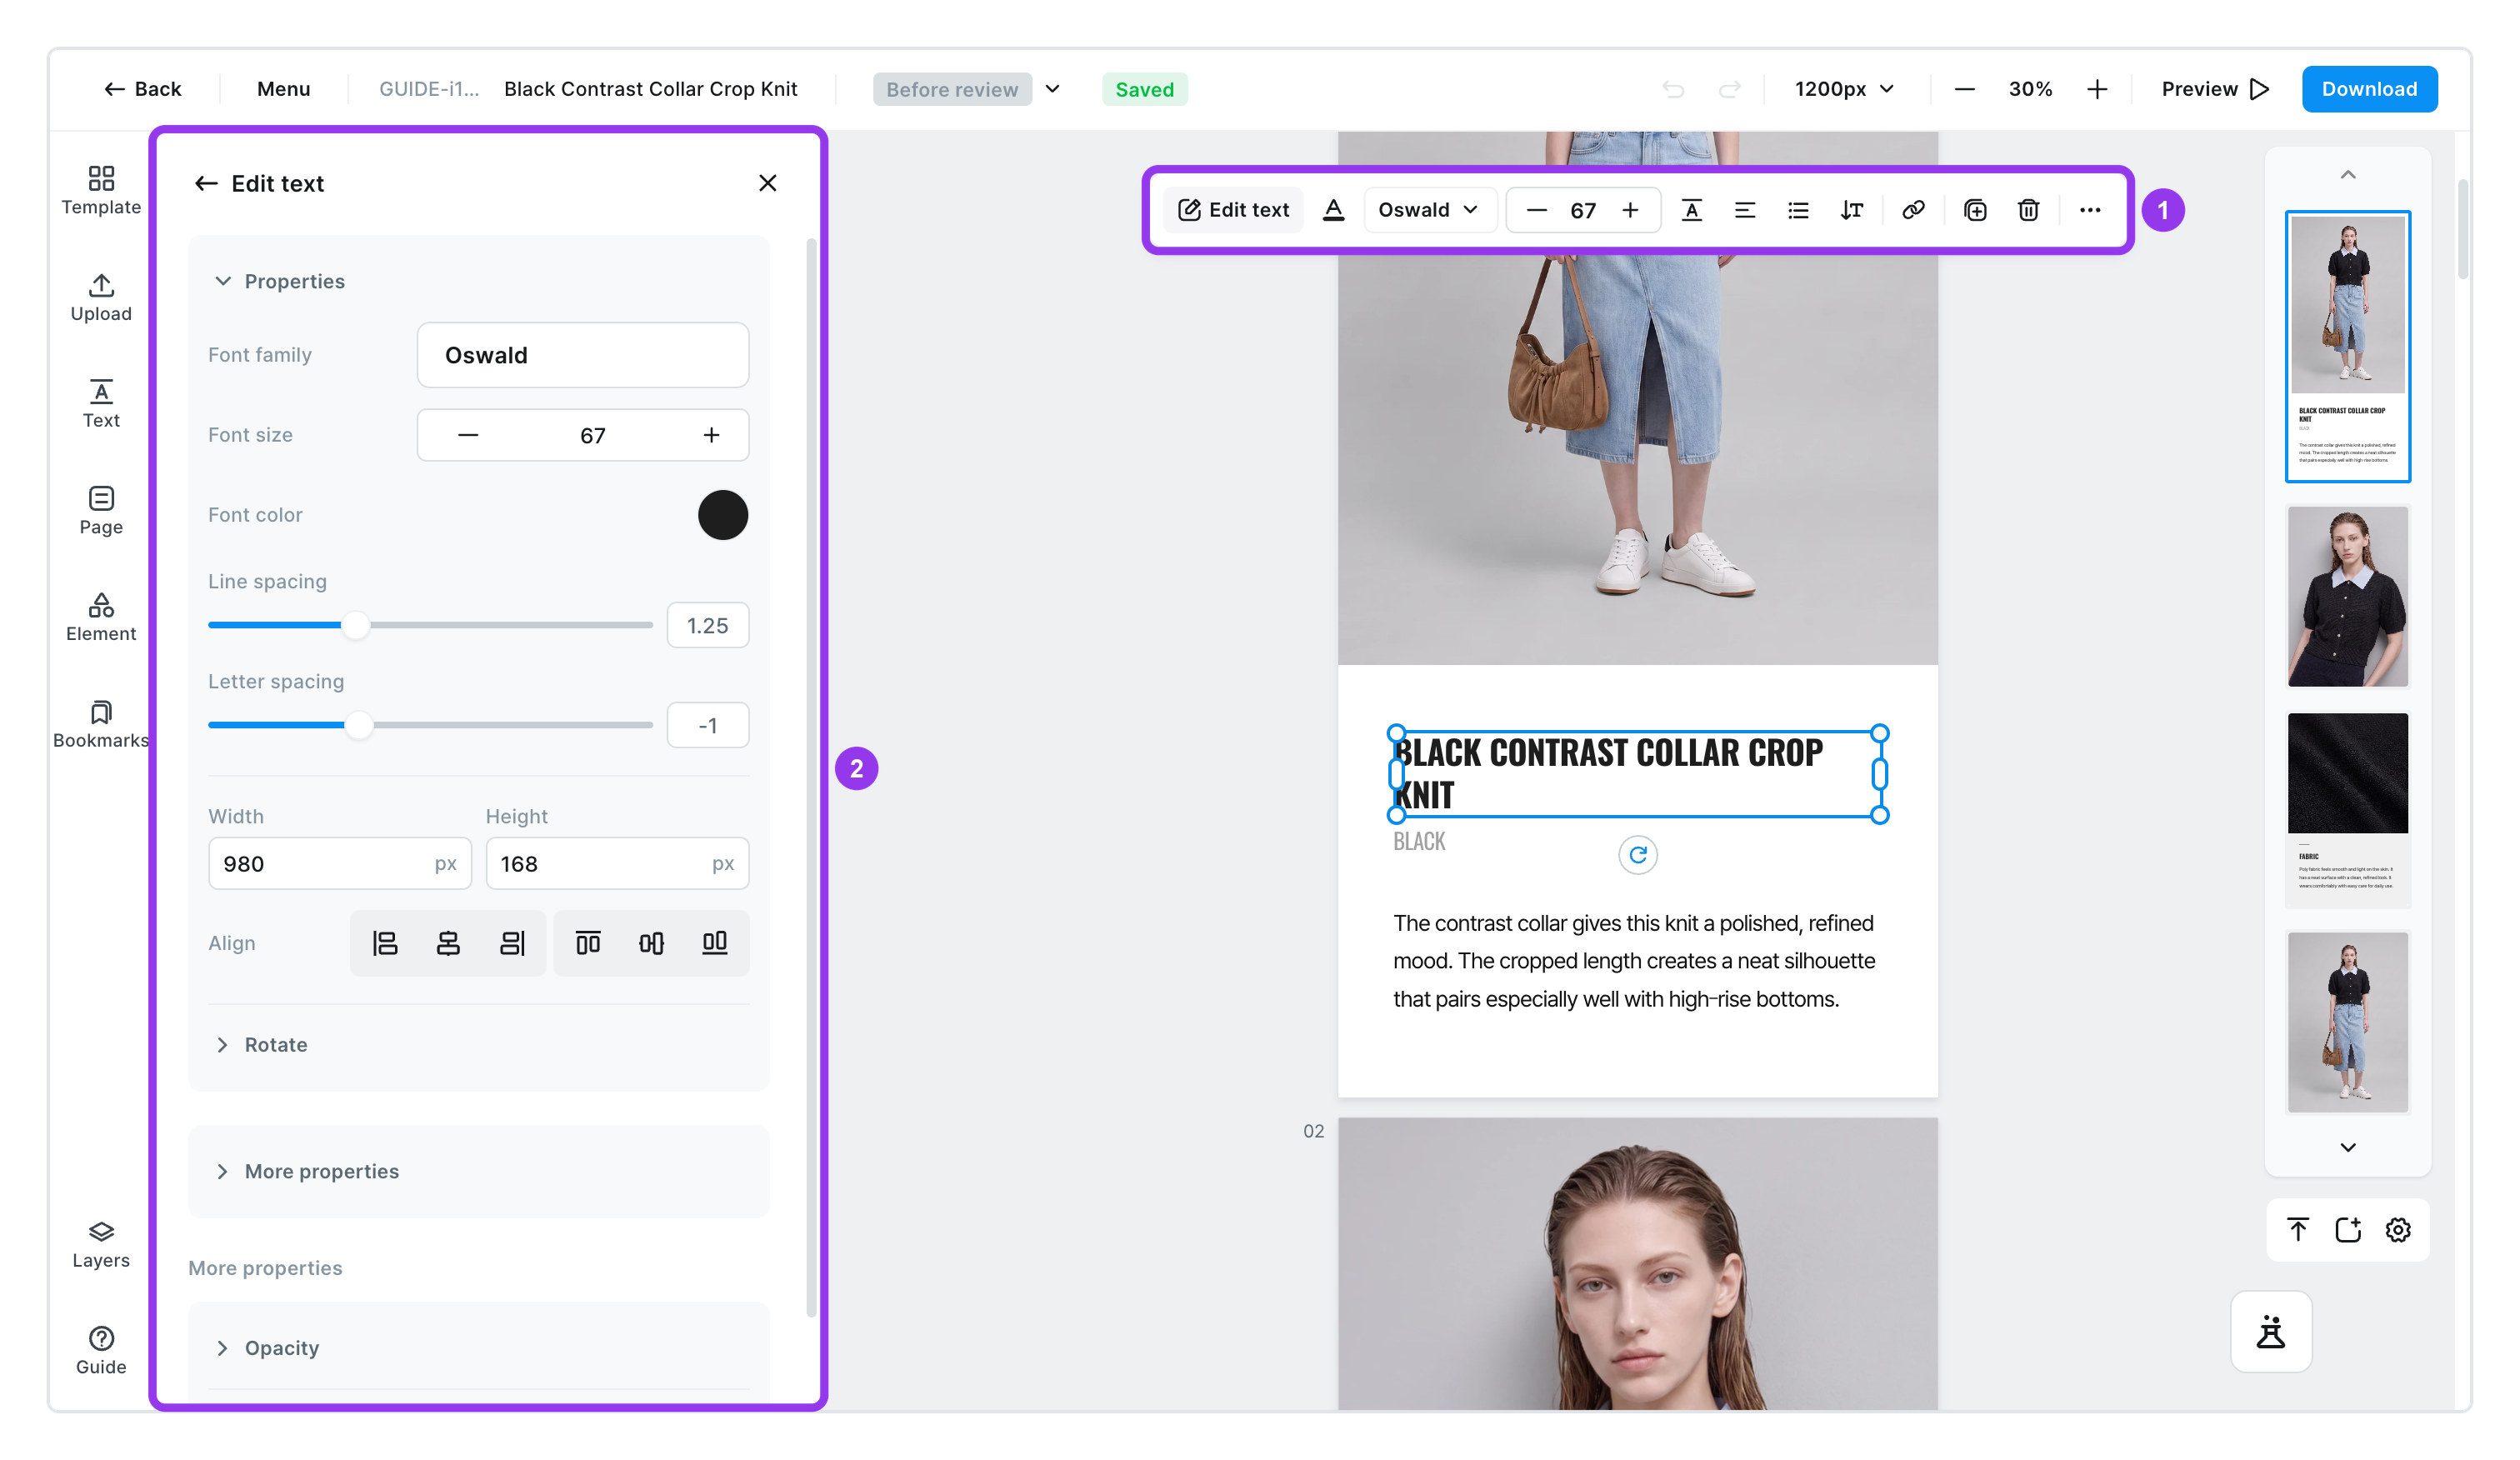Click the Line spacing slider handle
The image size is (2520, 1460).
(x=355, y=625)
